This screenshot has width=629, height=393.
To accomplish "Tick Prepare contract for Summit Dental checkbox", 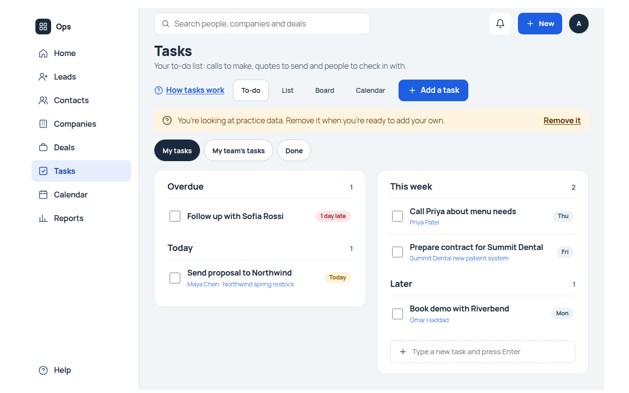I will click(398, 252).
